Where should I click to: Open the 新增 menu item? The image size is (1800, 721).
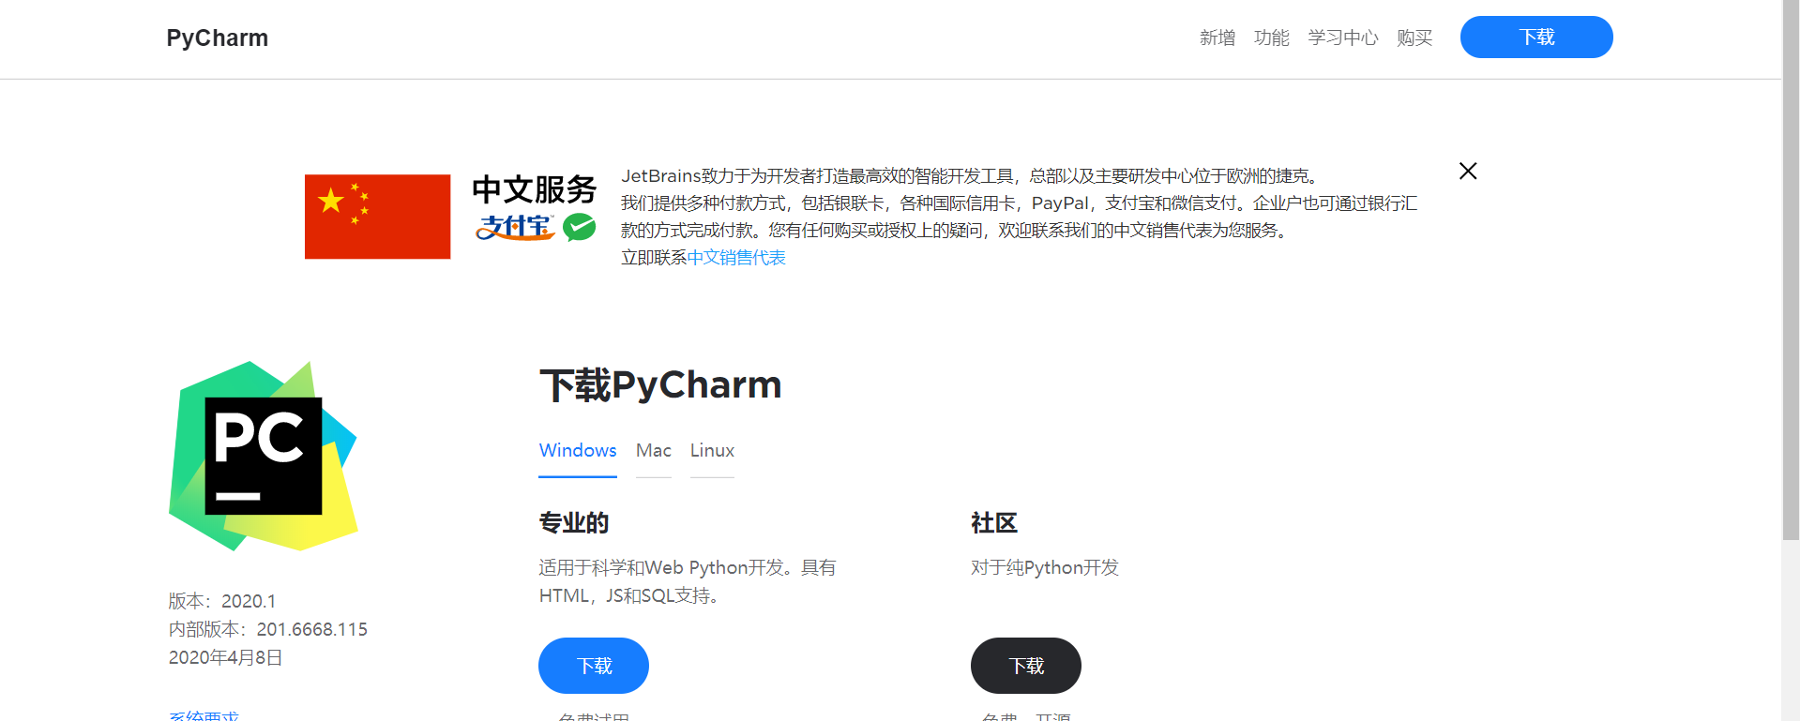pyautogui.click(x=1218, y=38)
